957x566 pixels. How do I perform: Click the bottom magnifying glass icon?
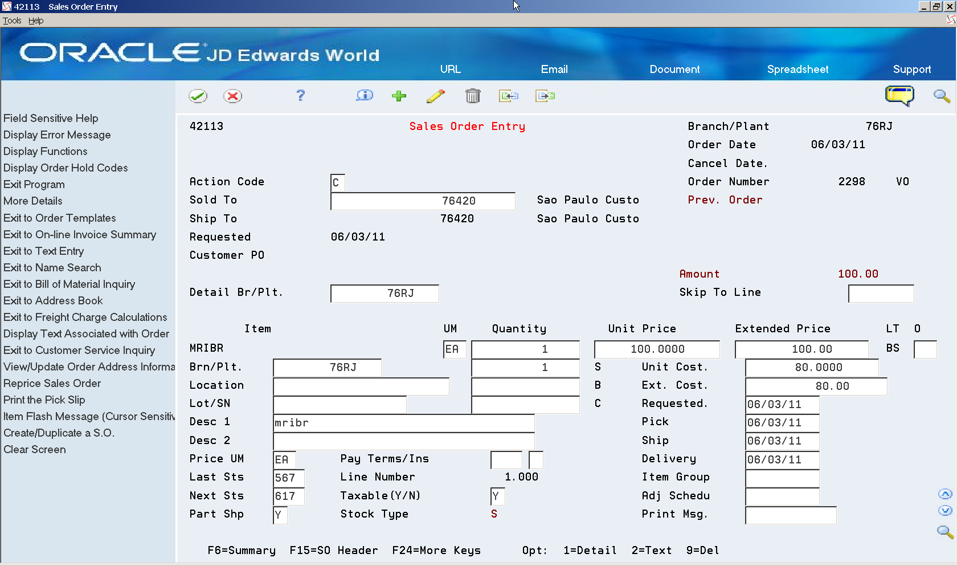tap(945, 532)
